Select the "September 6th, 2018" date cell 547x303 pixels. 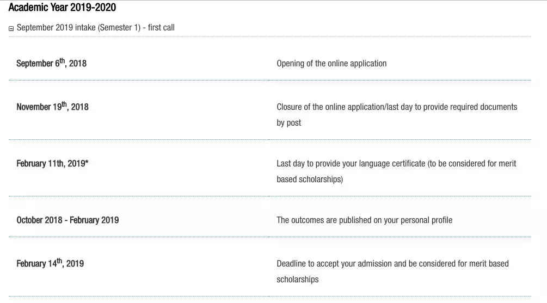coord(51,63)
